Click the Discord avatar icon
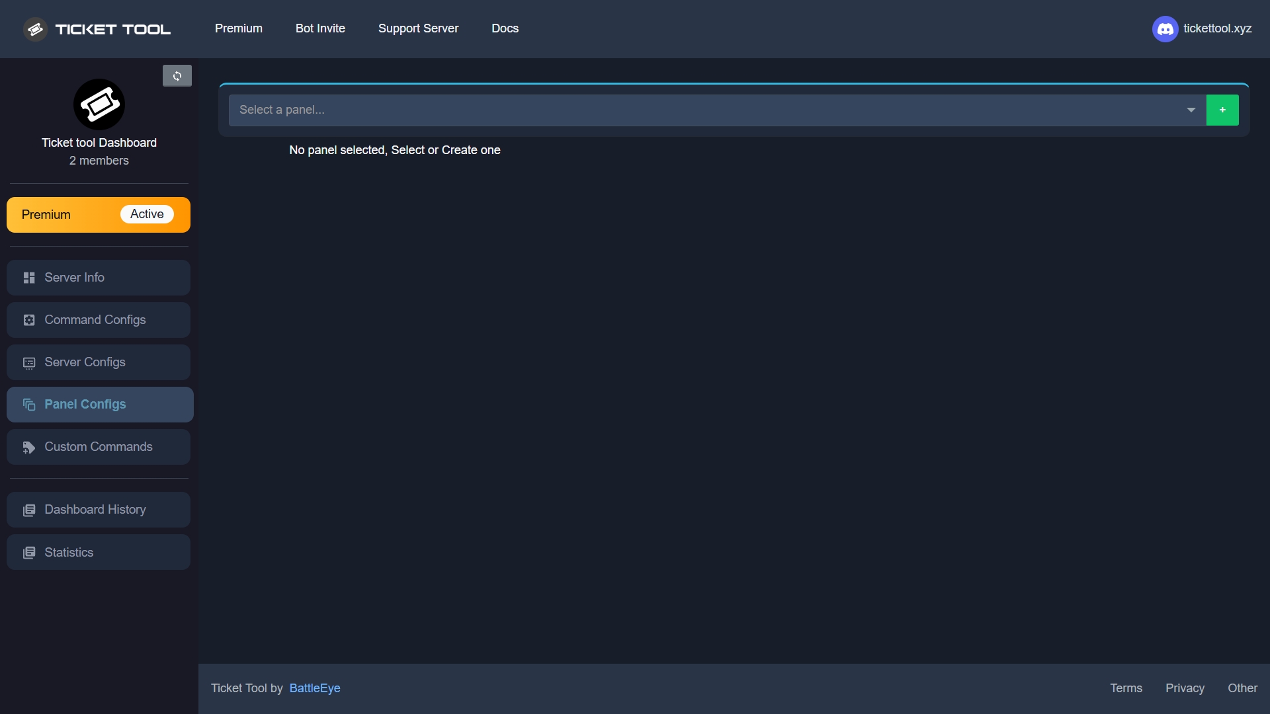Screen dimensions: 1270x714 tap(1165, 29)
